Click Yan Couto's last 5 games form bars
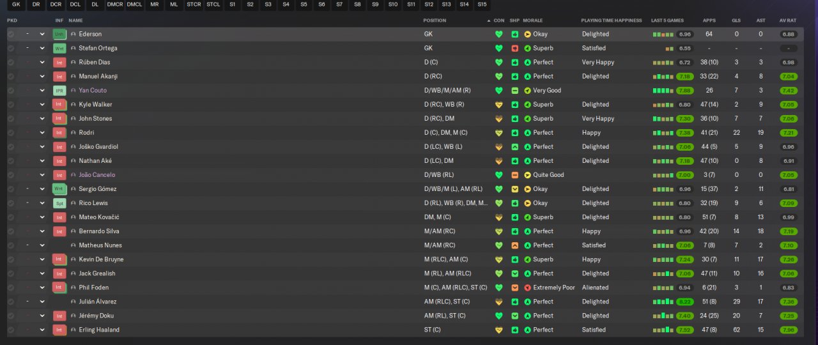Image resolution: width=818 pixels, height=345 pixels. click(663, 90)
